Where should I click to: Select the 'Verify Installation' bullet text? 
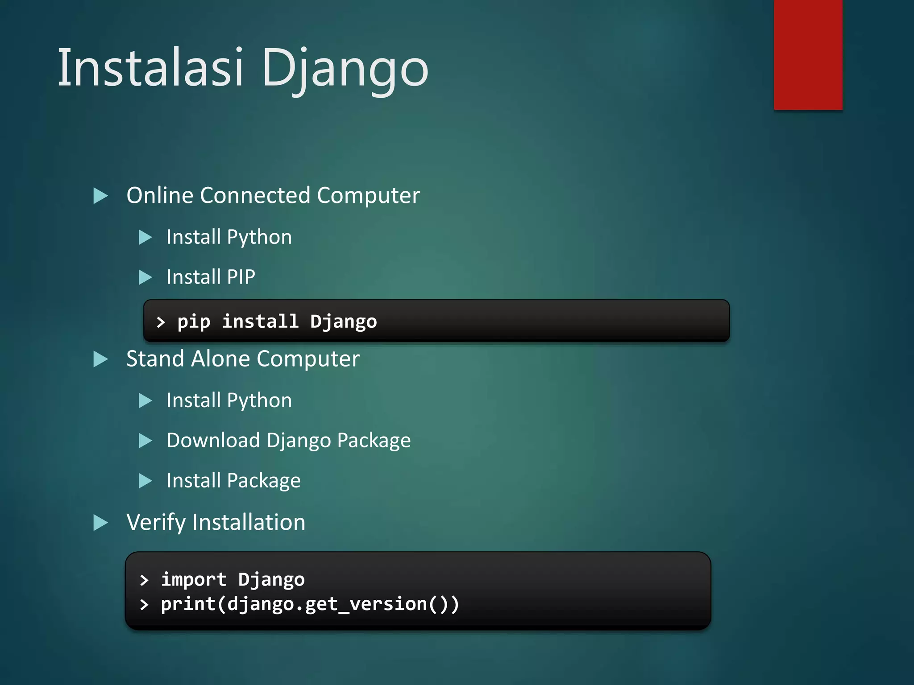click(x=216, y=522)
